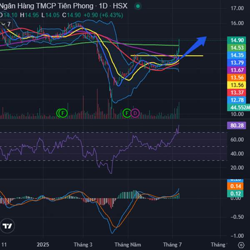Image resolution: width=250 pixels, height=250 pixels.
Task: Select the 44.552M volume label
Action: click(238, 107)
